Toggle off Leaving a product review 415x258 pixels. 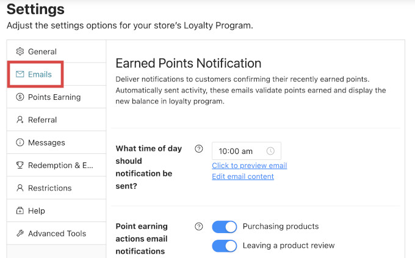pyautogui.click(x=224, y=246)
